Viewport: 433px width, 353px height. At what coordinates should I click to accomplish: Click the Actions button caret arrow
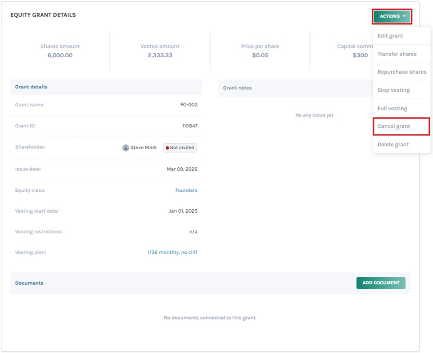(x=404, y=16)
